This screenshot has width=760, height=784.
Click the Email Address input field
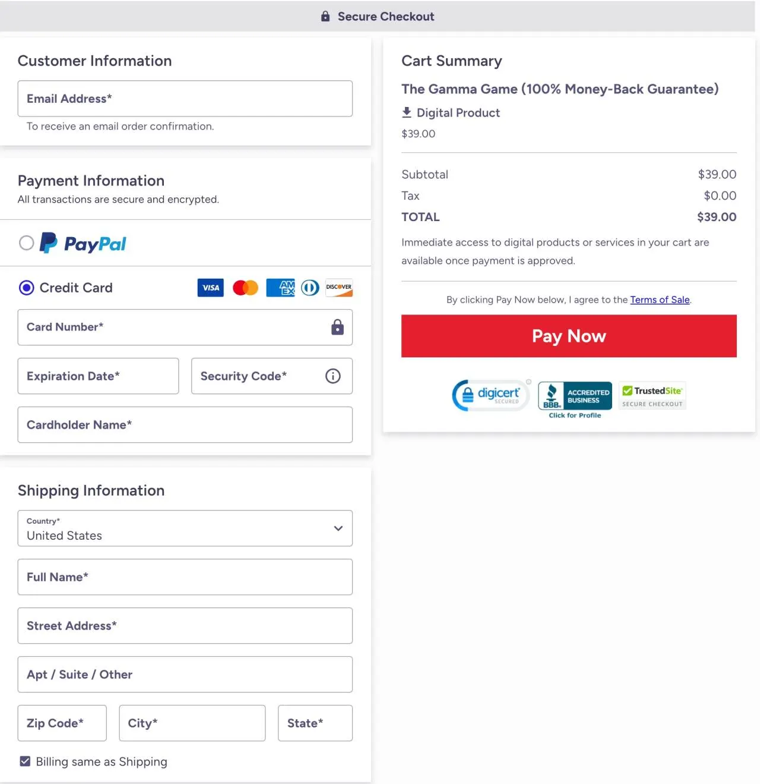click(x=185, y=99)
